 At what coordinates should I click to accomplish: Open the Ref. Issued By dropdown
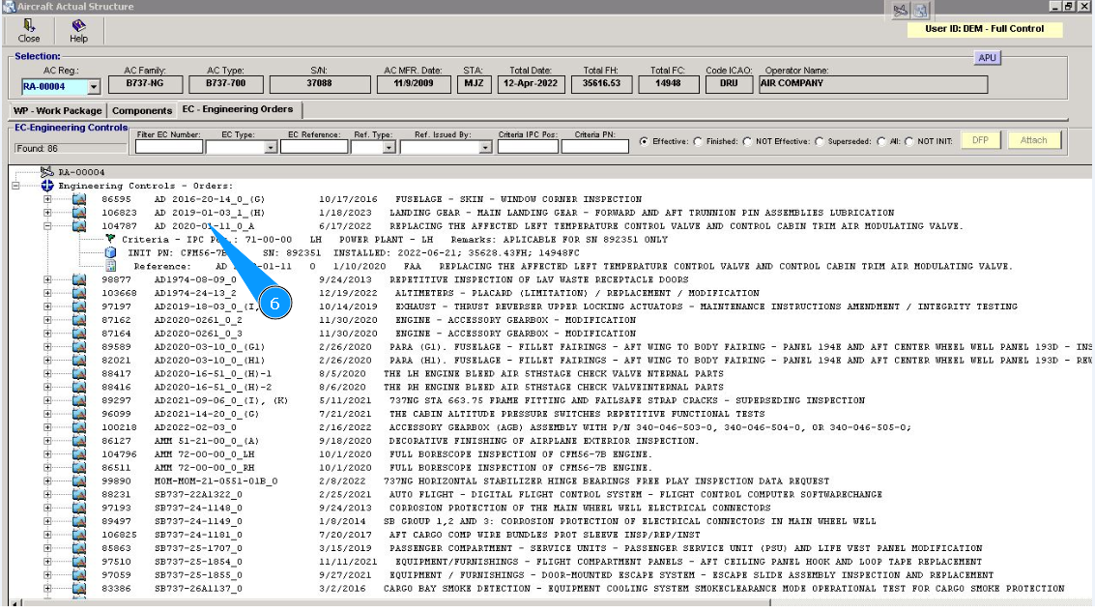point(485,147)
